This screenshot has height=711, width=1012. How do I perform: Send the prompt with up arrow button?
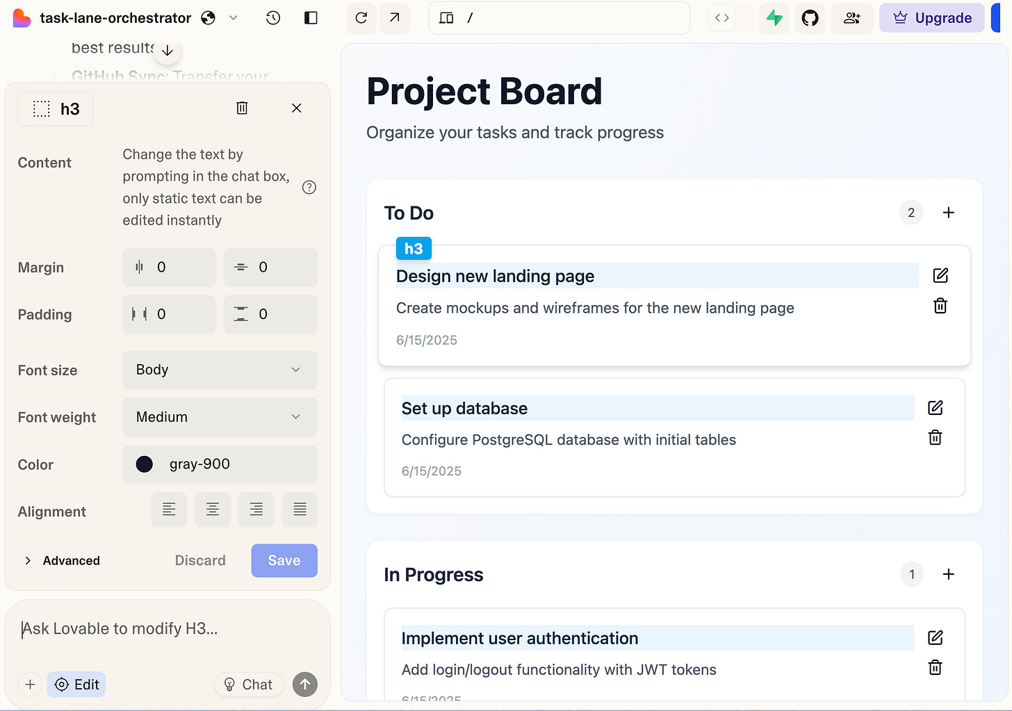[x=305, y=685]
